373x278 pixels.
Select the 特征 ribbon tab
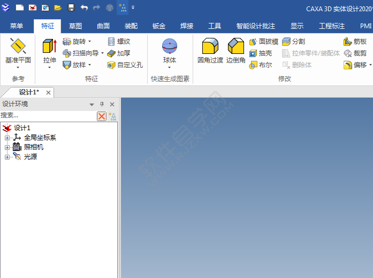[x=48, y=26]
